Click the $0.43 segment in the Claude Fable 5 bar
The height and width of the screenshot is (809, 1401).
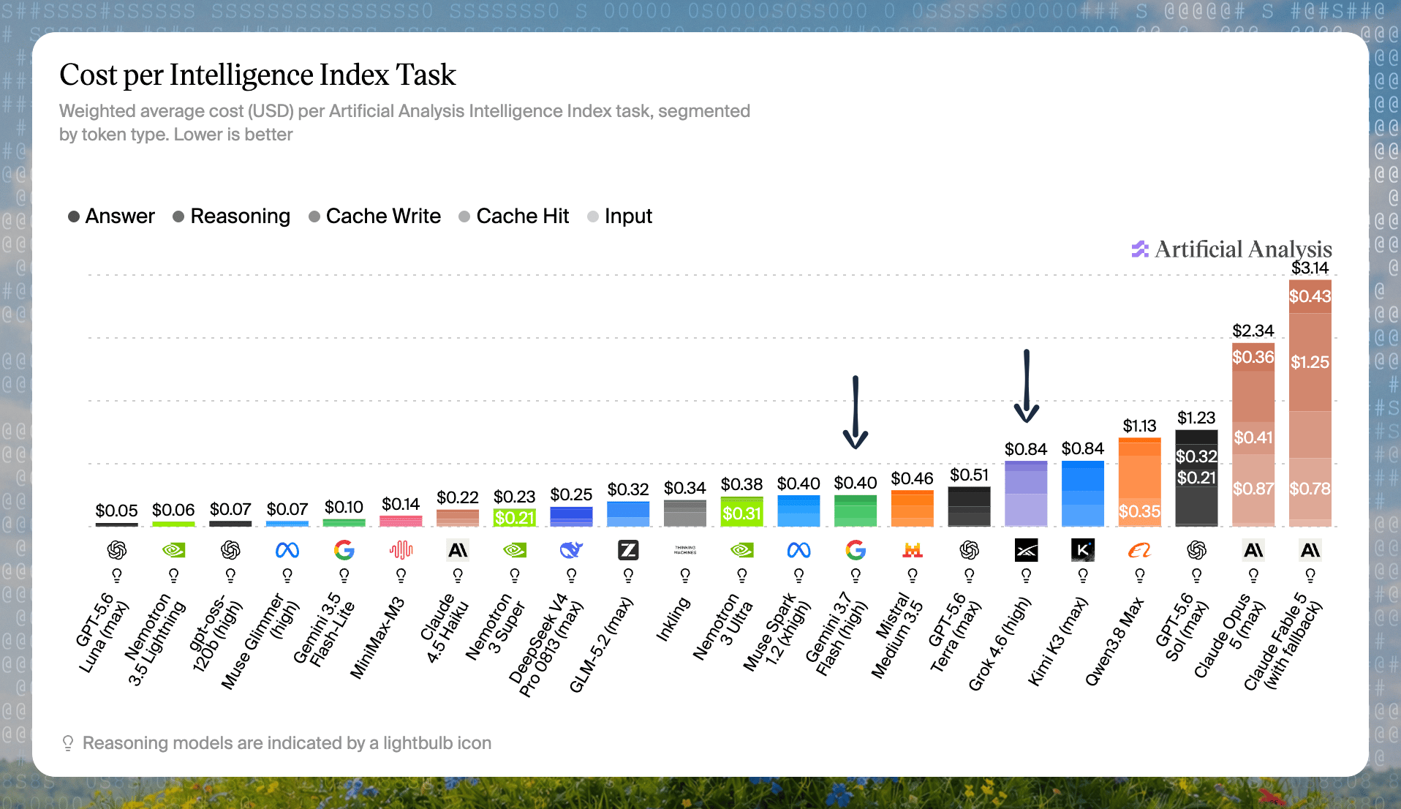coord(1310,297)
